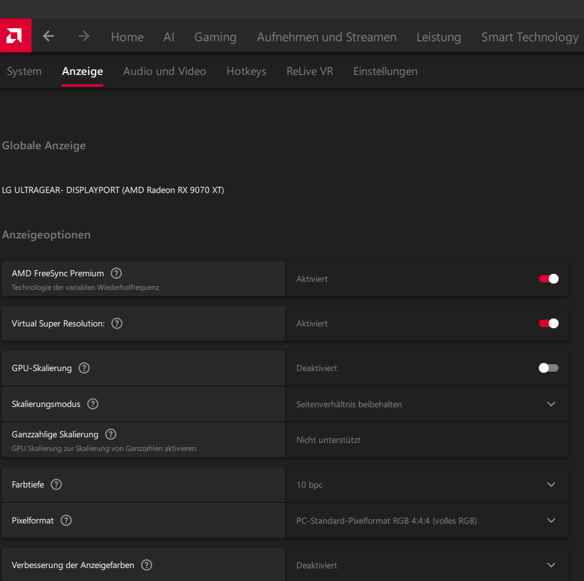Switch to the Gaming tab
Viewport: 584px width, 581px height.
pyautogui.click(x=215, y=37)
